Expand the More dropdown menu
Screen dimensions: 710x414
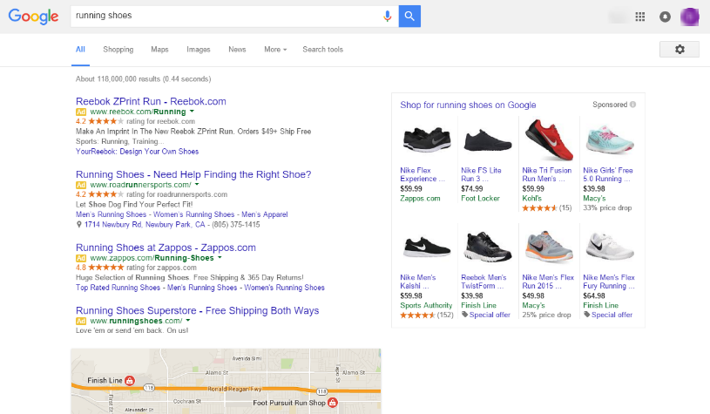pos(275,50)
